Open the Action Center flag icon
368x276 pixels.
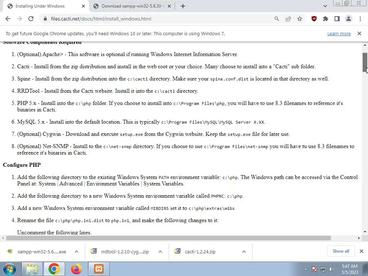tap(314, 269)
